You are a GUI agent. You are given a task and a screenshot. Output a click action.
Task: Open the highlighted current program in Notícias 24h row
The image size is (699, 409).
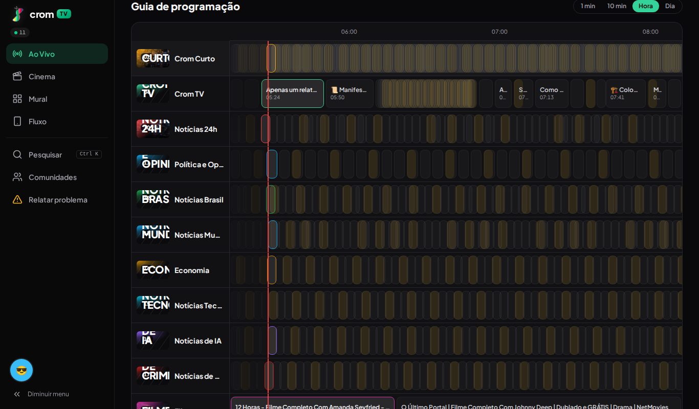[x=266, y=129]
